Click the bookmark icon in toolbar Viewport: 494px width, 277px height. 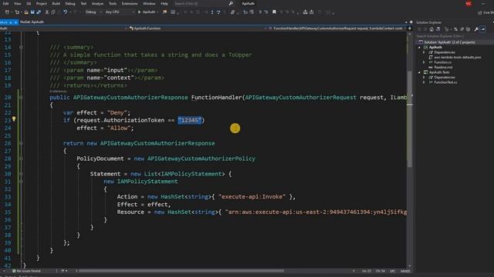(274, 12)
